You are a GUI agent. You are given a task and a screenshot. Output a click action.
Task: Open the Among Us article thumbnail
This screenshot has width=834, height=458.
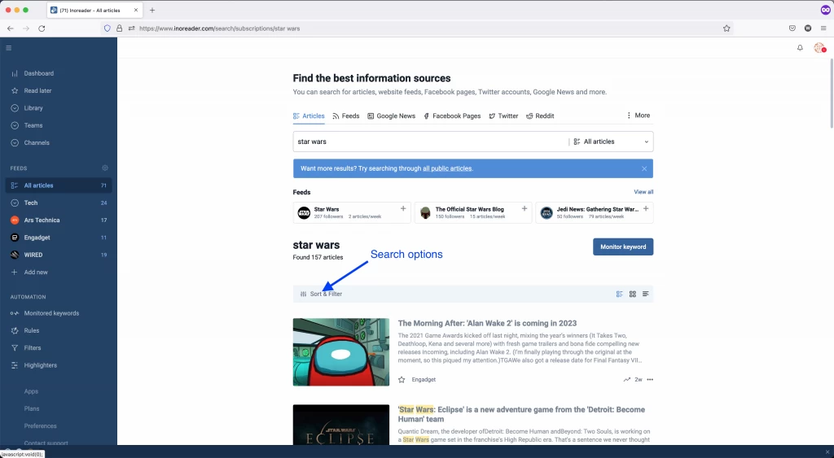(341, 351)
